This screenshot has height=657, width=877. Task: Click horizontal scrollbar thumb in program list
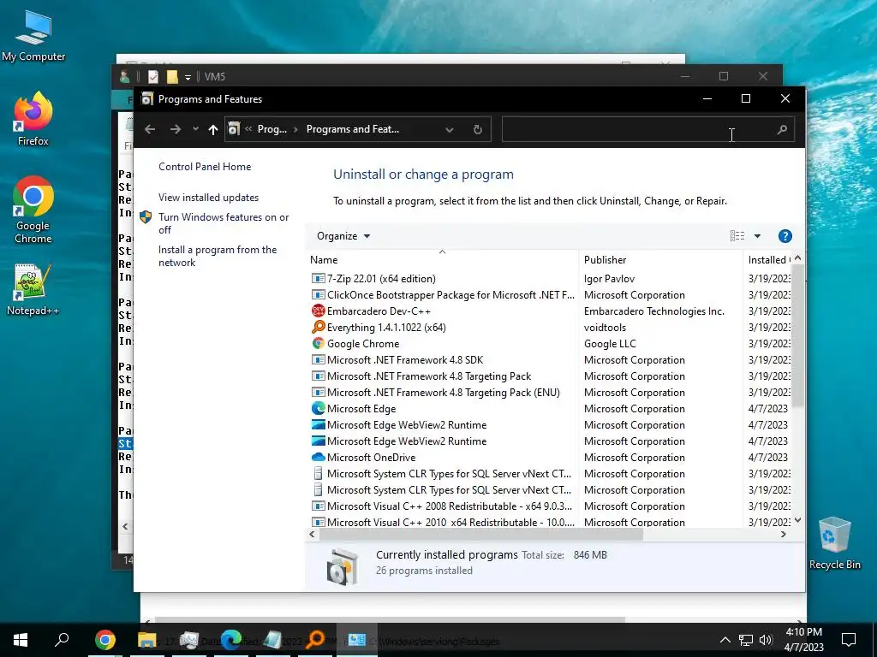481,534
